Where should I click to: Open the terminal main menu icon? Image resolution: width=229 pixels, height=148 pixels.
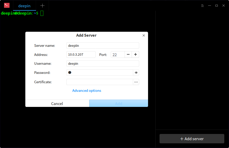click(x=202, y=6)
